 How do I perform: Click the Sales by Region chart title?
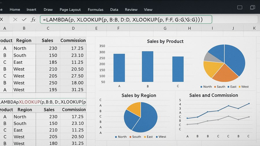[x=139, y=95]
